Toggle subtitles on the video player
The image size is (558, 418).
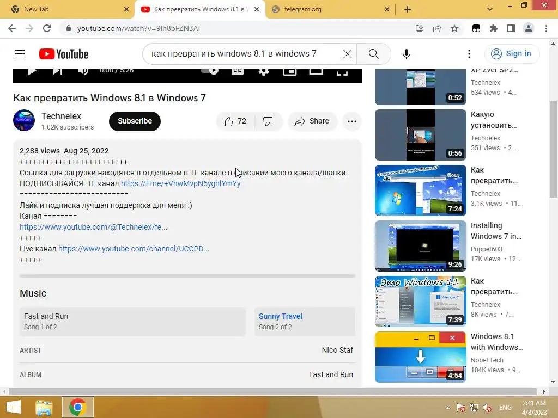(x=238, y=71)
